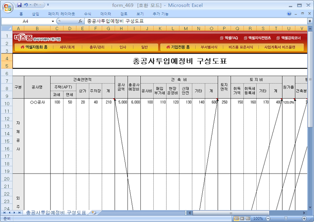Click the Save icon in Quick Access Toolbar
Viewport: 314px width, 222px height.
[19, 5]
